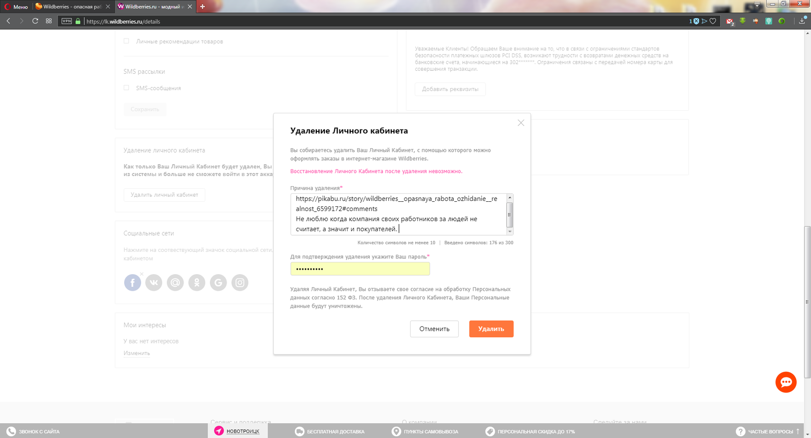Open the orange chat support bubble
The width and height of the screenshot is (811, 438).
tap(786, 382)
